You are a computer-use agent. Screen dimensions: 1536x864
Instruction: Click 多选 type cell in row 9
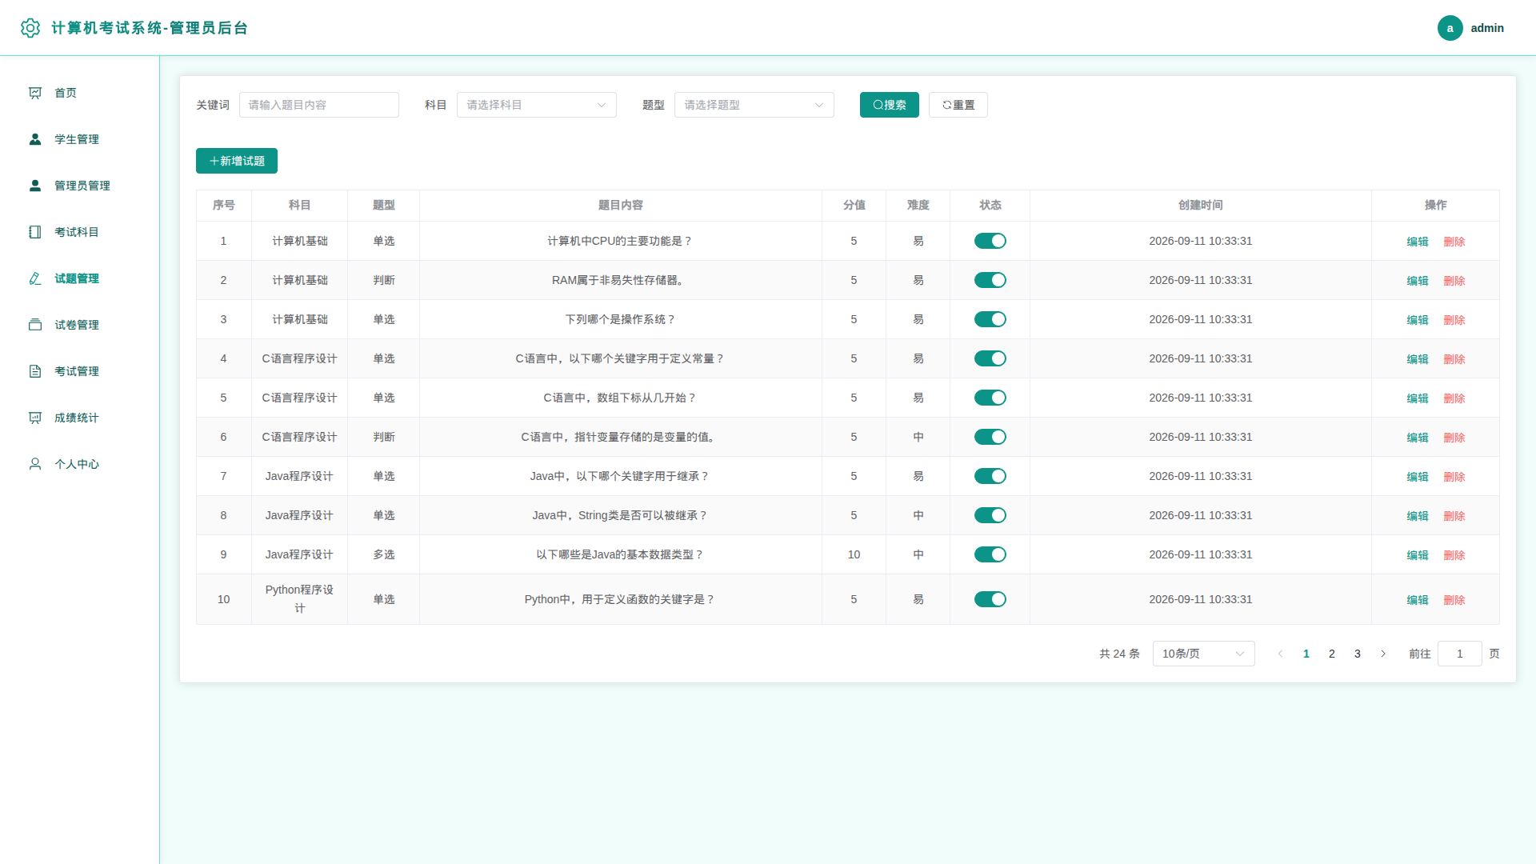coord(384,554)
